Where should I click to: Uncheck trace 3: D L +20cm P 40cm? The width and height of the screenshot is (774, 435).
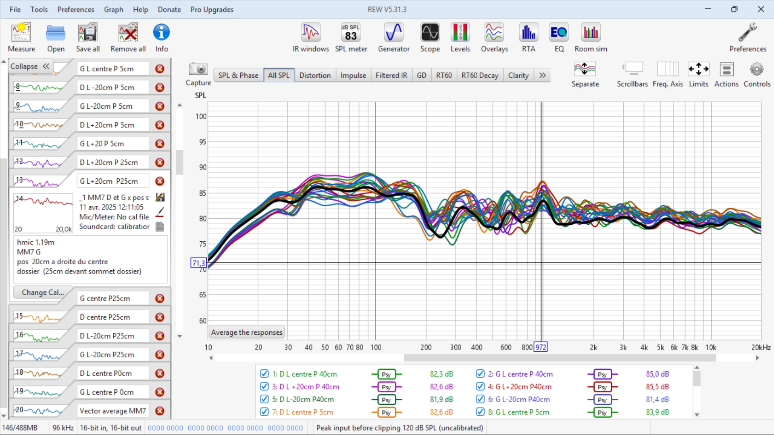(264, 387)
